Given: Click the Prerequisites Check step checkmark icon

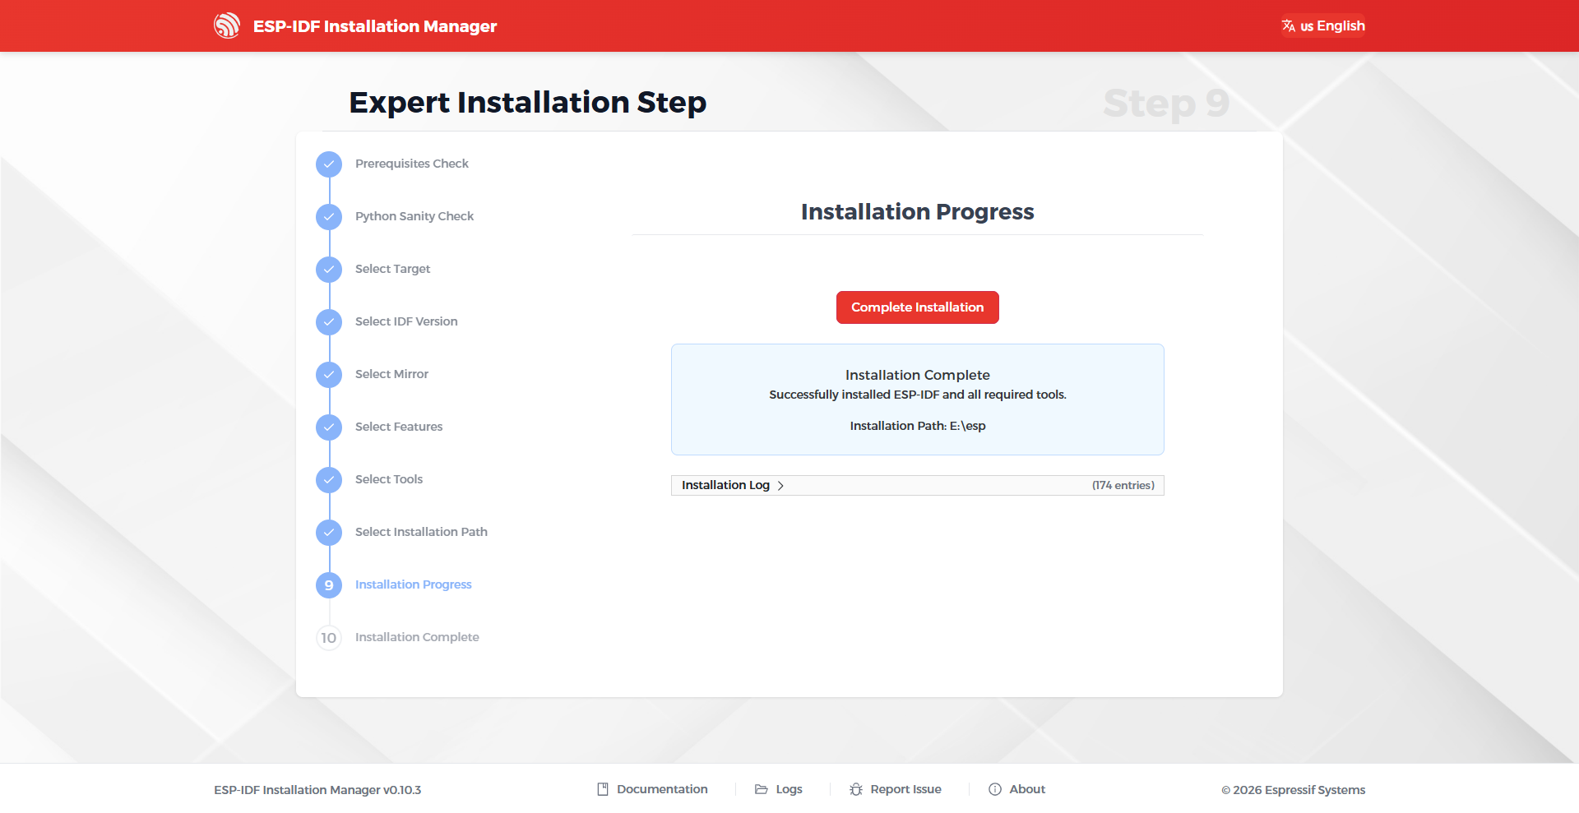Looking at the screenshot, I should pos(329,164).
